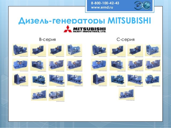Open first generator thumbnail in В-серия second row
The height and width of the screenshot is (128, 171).
(x=20, y=65)
